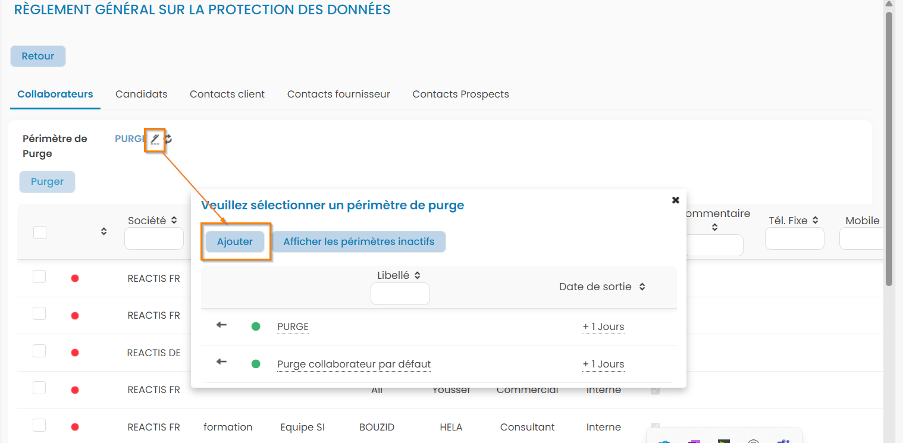
Task: Switch to the Candidats tab
Action: pyautogui.click(x=141, y=94)
